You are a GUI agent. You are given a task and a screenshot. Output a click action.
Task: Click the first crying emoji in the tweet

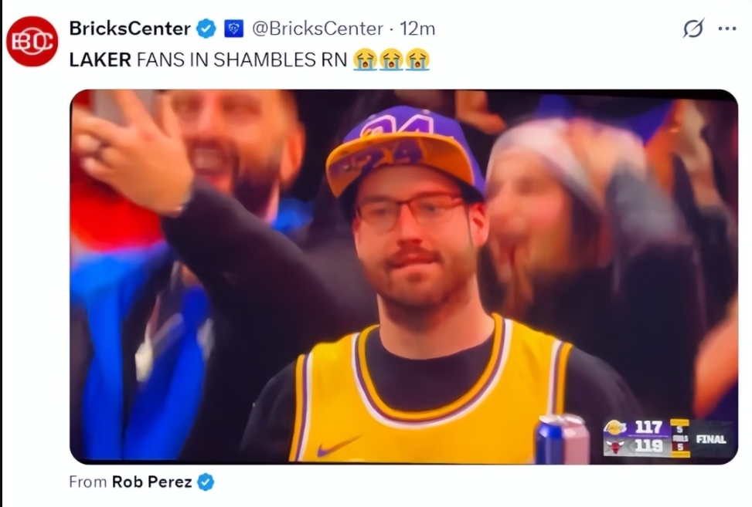tap(365, 60)
